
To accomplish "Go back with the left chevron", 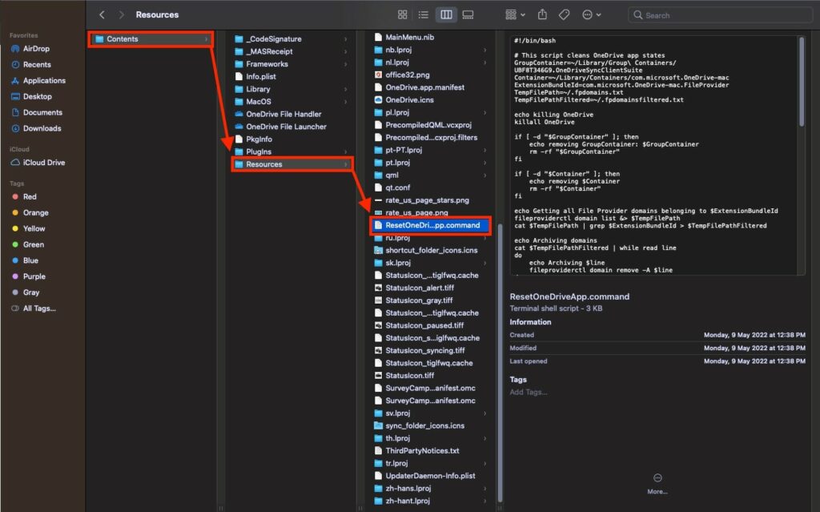I will click(102, 14).
